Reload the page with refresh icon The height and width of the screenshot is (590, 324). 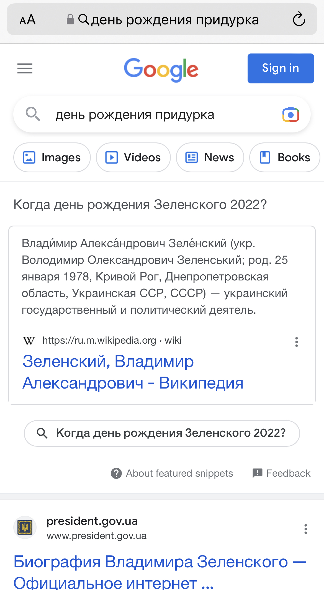tap(299, 19)
